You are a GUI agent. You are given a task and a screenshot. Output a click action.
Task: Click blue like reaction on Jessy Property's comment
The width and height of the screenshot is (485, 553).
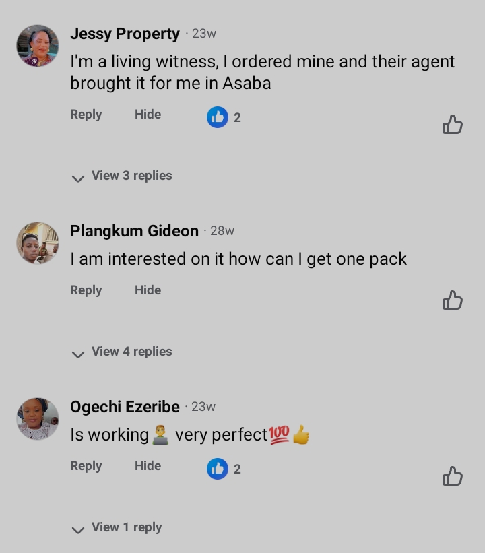coord(218,117)
